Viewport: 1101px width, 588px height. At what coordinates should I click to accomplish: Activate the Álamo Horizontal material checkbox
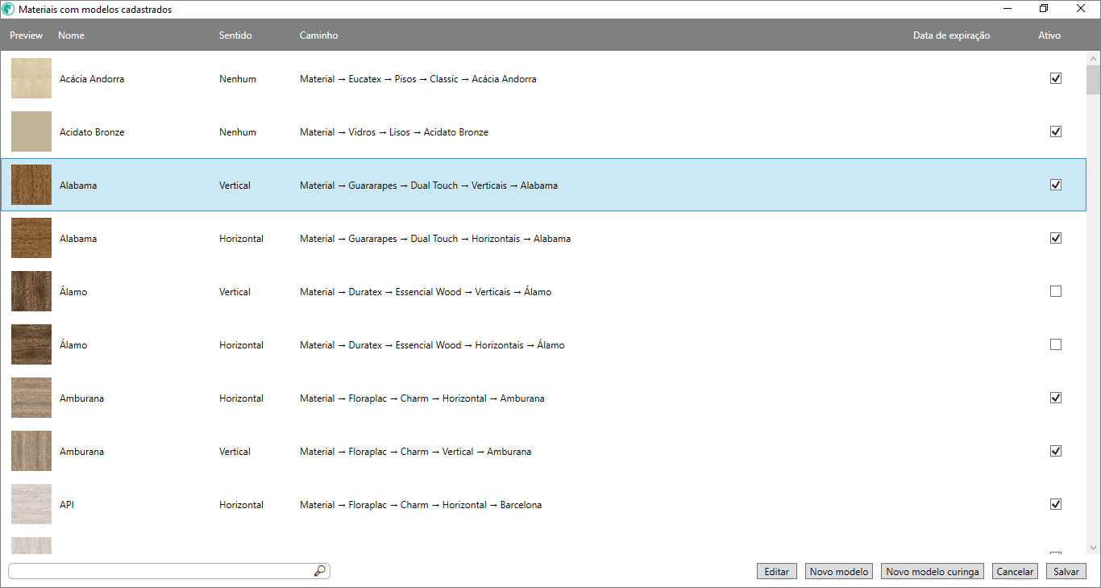point(1056,345)
